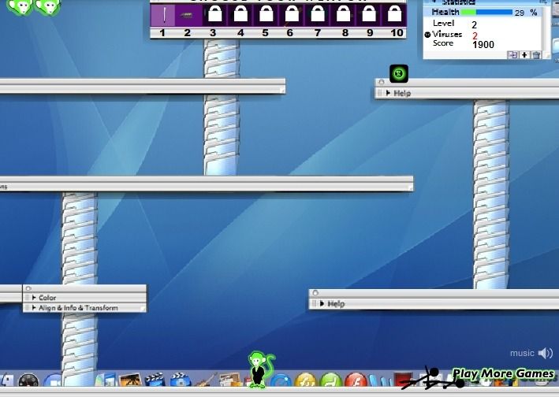Click the black virus smiley beside Viruses
559x397 pixels.
(427, 35)
